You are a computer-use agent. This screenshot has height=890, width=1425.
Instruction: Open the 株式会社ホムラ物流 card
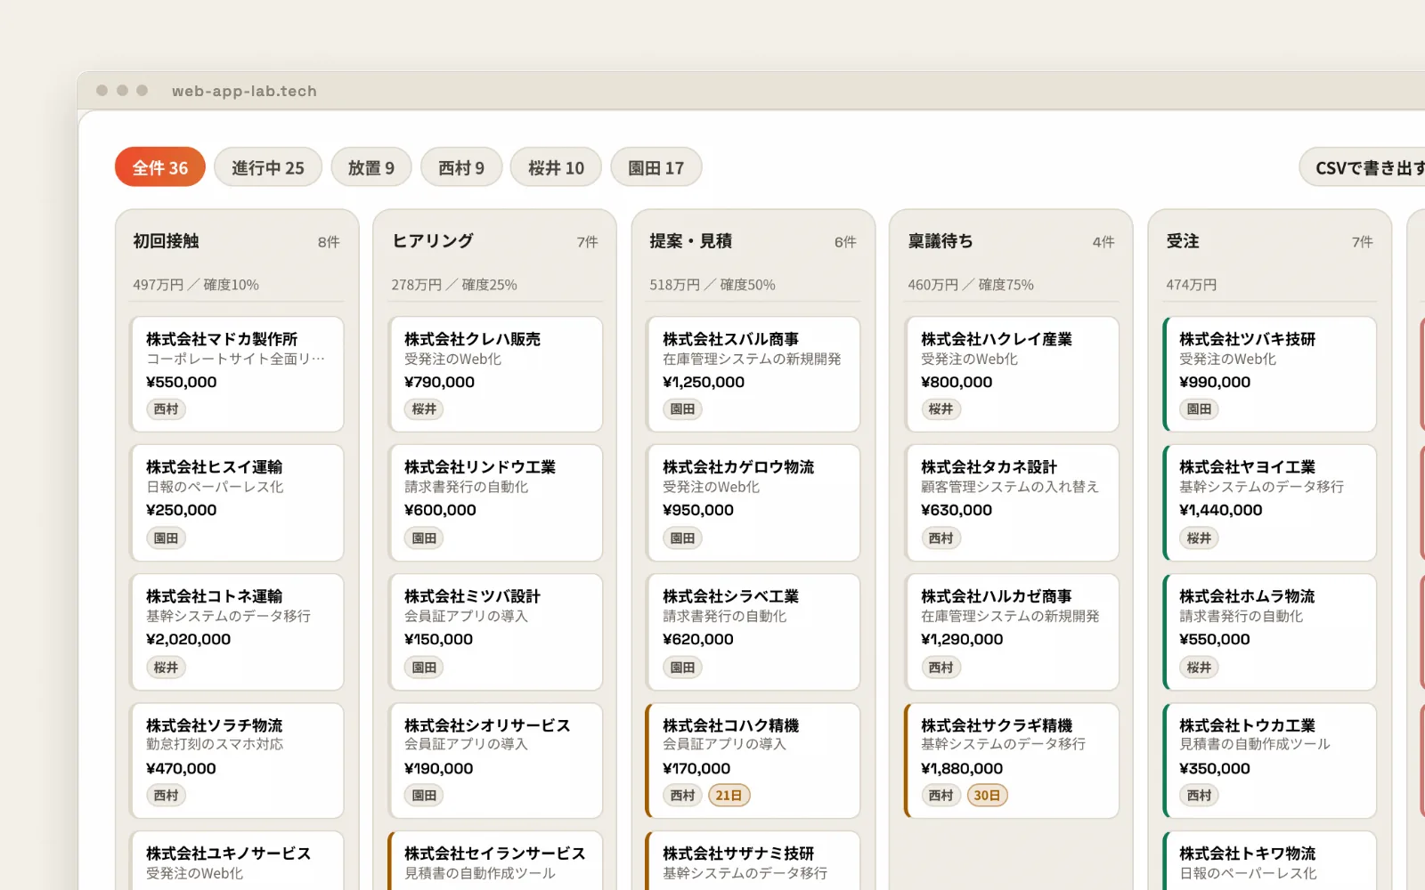click(x=1270, y=632)
